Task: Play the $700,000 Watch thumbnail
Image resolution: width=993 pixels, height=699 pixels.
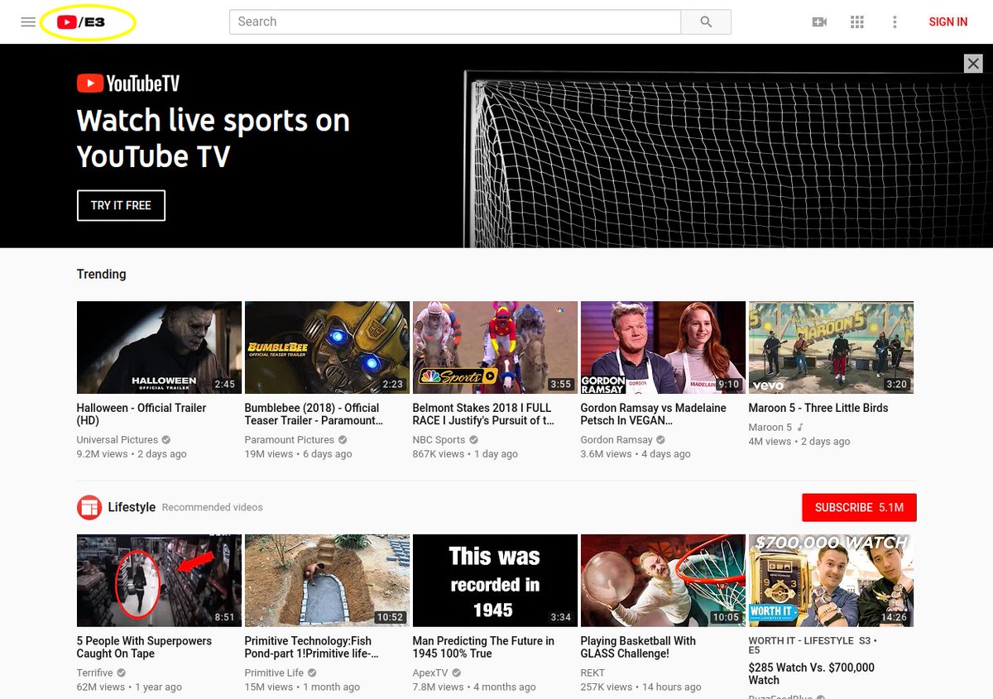Action: point(831,581)
